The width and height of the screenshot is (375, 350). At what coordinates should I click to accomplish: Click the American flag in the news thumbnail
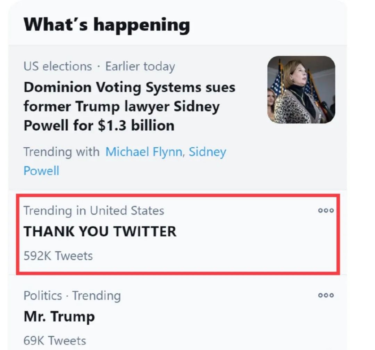tap(277, 83)
